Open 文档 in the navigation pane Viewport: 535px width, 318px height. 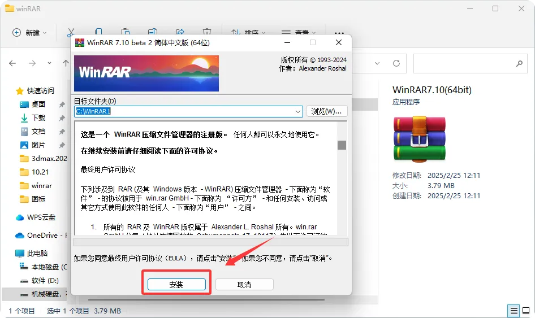click(x=32, y=132)
